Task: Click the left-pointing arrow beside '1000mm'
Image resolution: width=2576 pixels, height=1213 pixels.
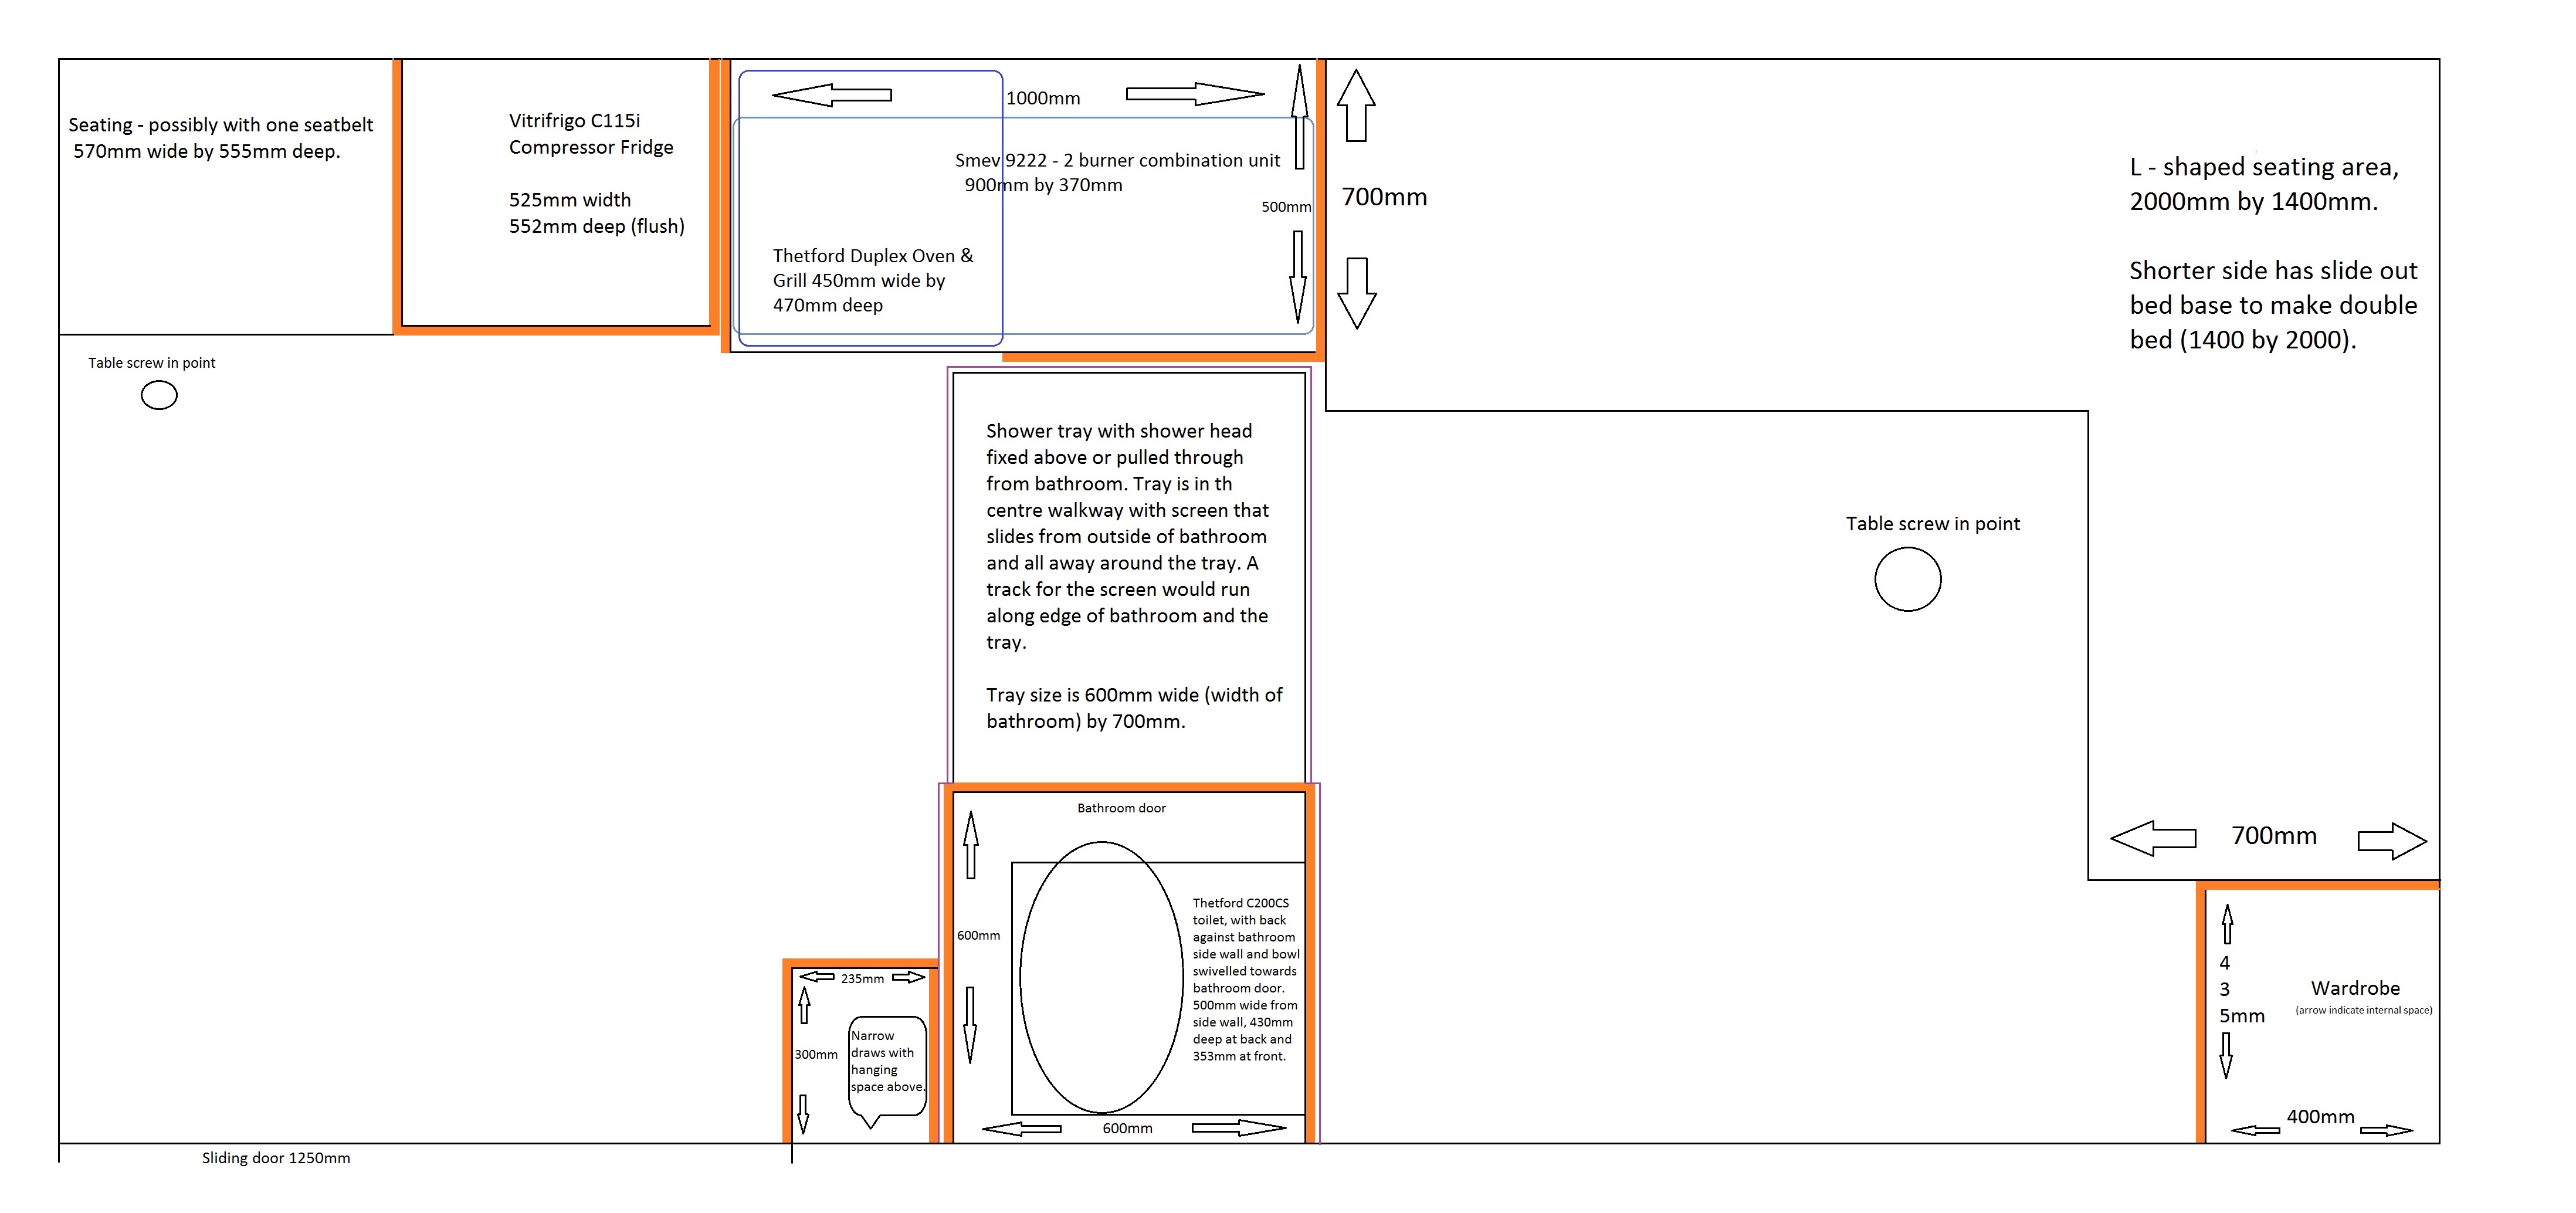Action: tap(832, 95)
